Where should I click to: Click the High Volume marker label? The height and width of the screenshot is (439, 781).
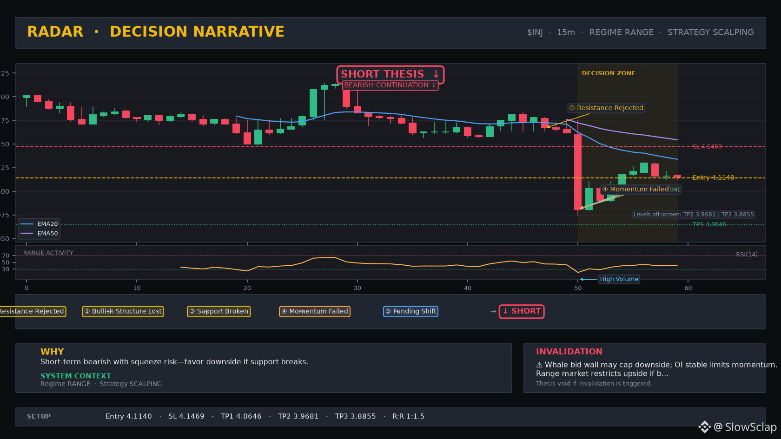click(x=619, y=279)
